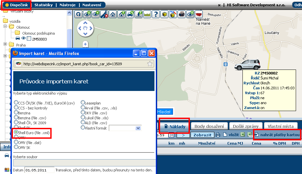Click the next day '>' button
This screenshot has height=174, width=302.
[183, 135]
